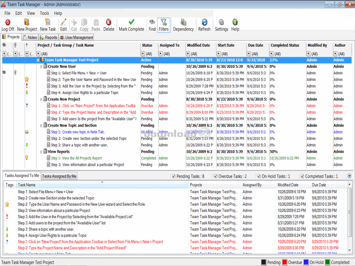Click the priority exclamation column header icon

point(27,45)
